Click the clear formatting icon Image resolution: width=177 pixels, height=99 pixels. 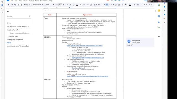point(122,5)
